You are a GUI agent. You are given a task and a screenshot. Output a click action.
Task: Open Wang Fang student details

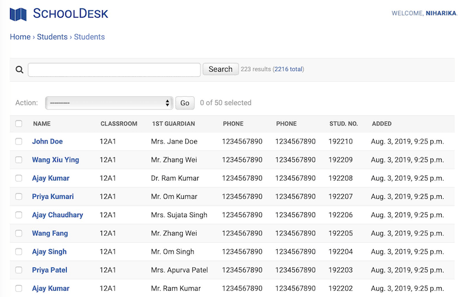point(50,233)
